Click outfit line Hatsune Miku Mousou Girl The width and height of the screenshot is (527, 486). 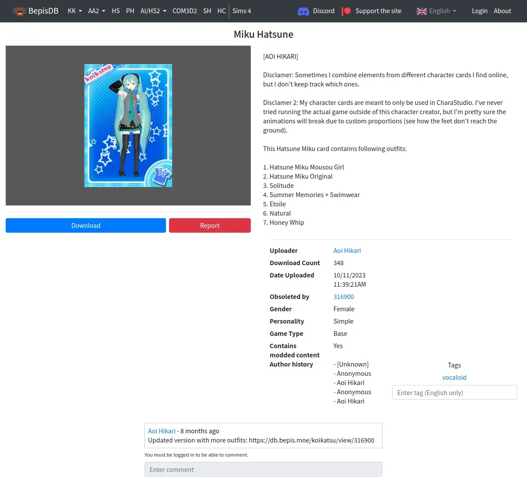[303, 167]
